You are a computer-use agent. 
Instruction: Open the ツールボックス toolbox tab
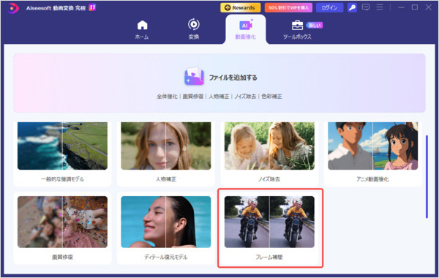coord(297,29)
